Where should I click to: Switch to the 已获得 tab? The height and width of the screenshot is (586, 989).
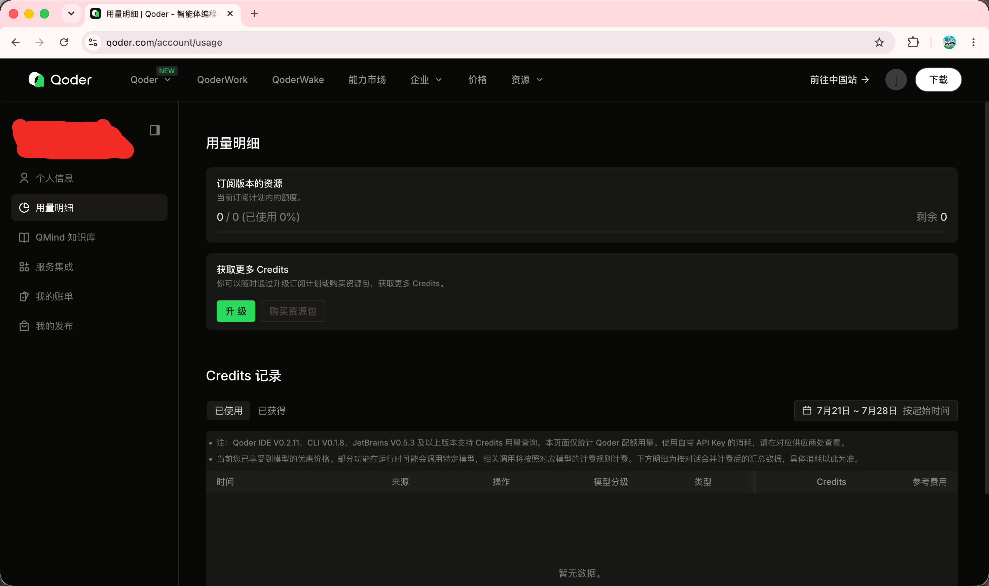click(272, 411)
